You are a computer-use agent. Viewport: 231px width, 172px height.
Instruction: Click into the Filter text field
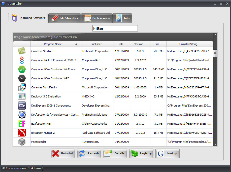[x=115, y=28]
